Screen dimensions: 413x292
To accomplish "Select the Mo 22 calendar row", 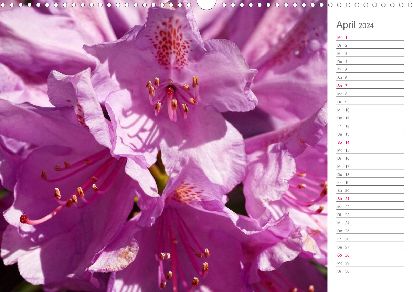I will pos(370,207).
